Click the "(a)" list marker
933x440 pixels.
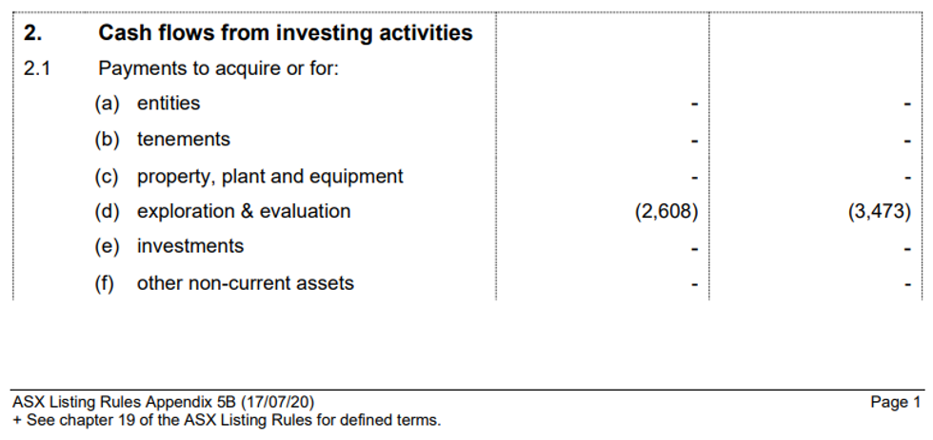coord(107,104)
